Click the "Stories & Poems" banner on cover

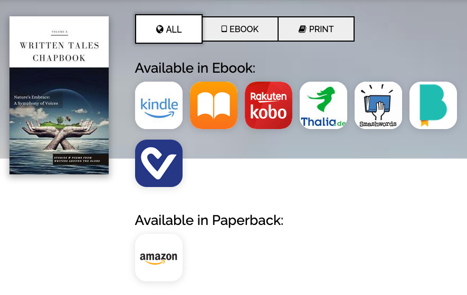pyautogui.click(x=77, y=160)
